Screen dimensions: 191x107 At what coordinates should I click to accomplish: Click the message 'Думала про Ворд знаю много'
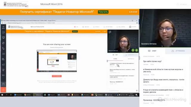coord(164,81)
